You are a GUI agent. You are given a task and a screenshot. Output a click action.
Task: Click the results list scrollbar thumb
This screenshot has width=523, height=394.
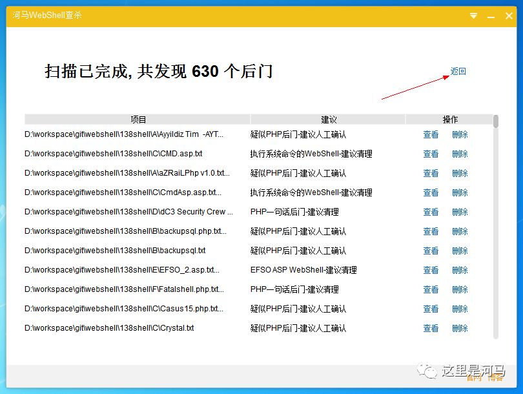(x=496, y=121)
